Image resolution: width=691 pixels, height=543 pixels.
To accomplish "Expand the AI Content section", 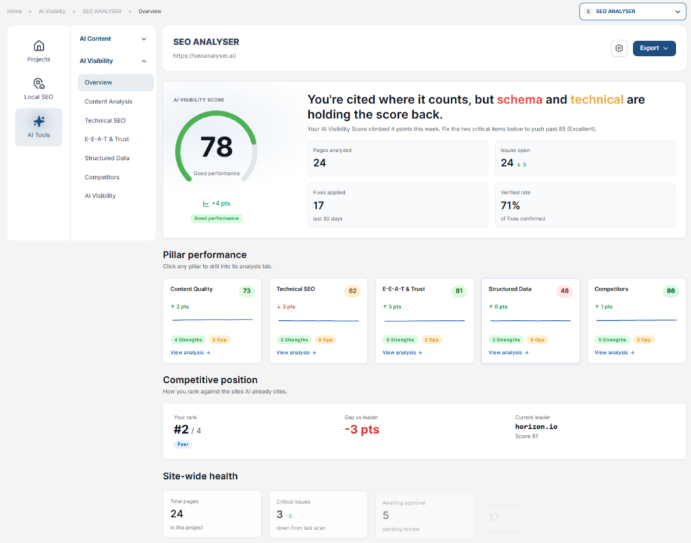I will click(x=113, y=38).
